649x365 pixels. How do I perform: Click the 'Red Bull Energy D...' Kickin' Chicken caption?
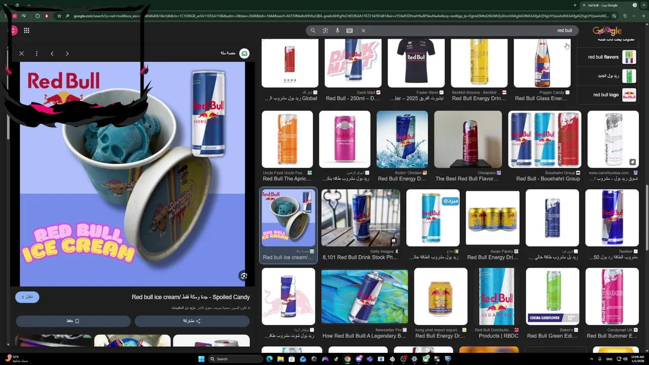pyautogui.click(x=402, y=179)
